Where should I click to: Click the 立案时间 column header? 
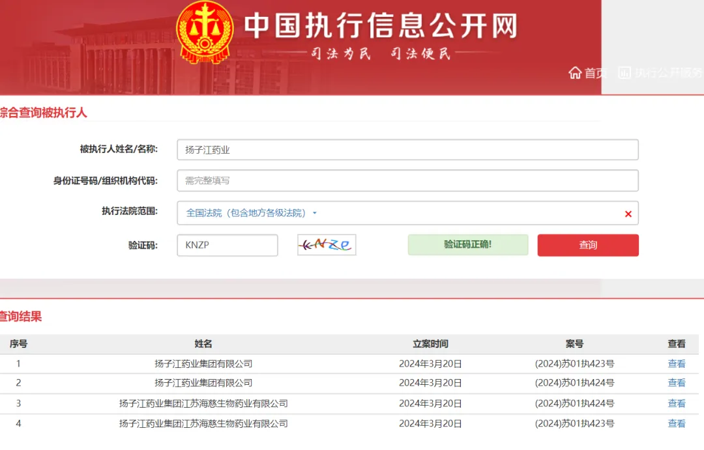tap(431, 344)
